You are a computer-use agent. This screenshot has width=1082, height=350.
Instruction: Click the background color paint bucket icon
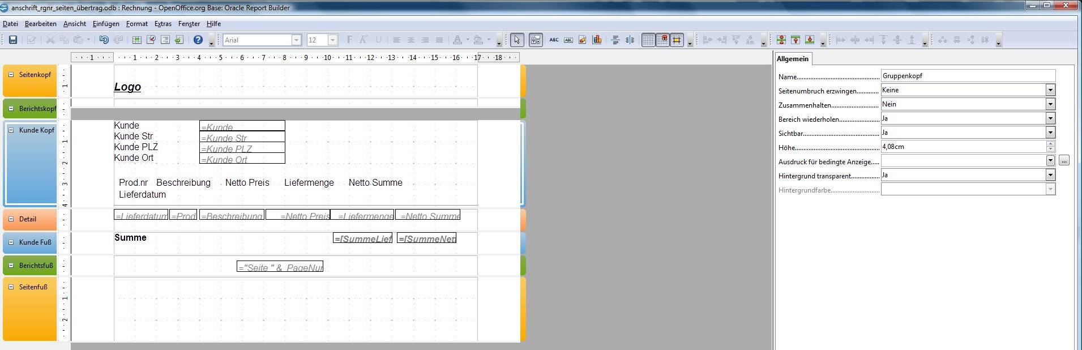[x=478, y=40]
